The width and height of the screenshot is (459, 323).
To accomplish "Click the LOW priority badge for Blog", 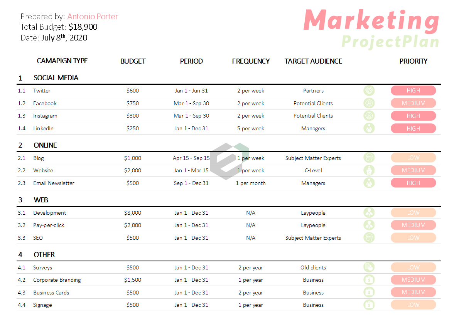I will pos(413,158).
